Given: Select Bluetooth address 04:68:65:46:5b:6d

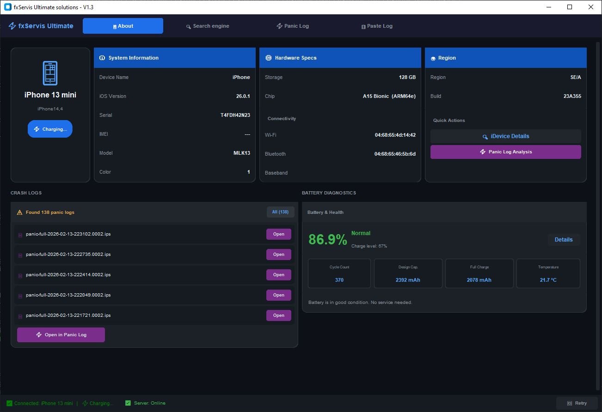Looking at the screenshot, I should click(x=395, y=154).
